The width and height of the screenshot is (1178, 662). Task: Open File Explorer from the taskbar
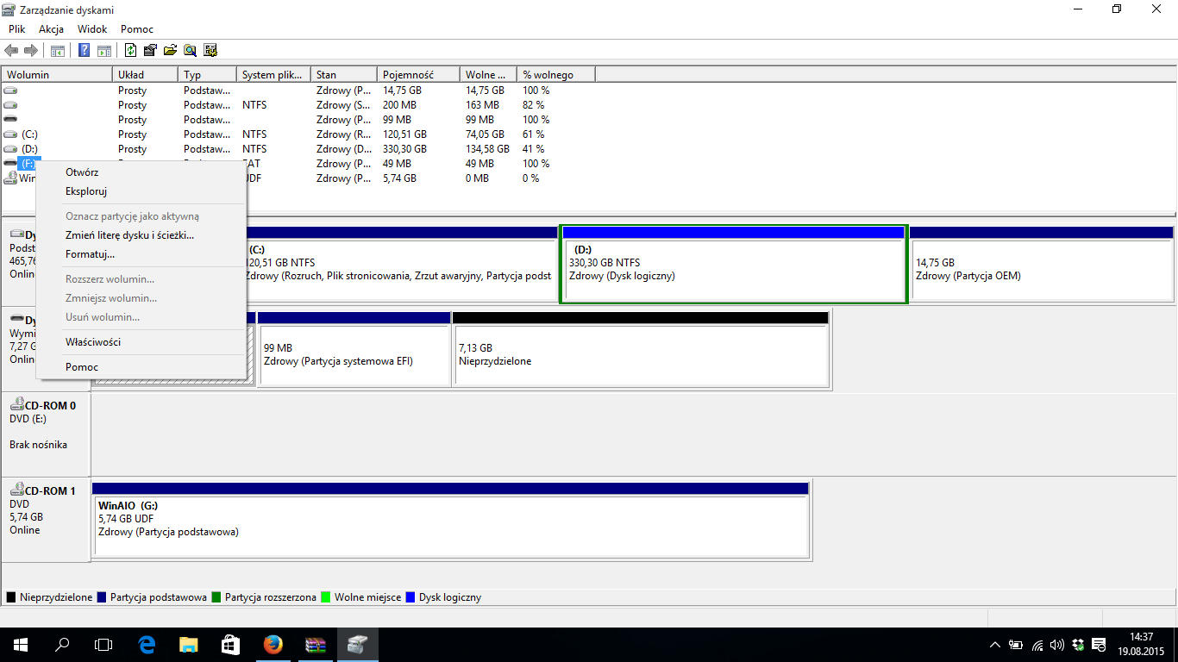click(x=188, y=645)
